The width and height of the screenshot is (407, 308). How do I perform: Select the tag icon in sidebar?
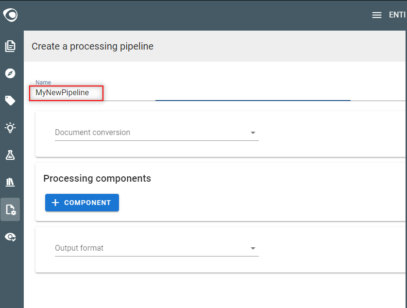tap(10, 101)
